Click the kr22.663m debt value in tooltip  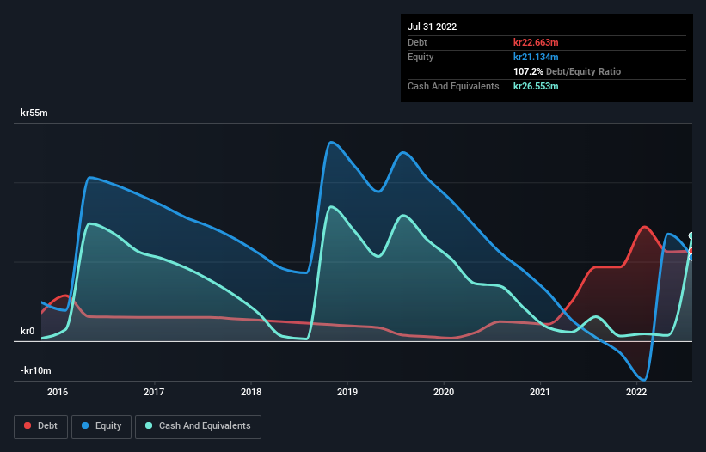[x=537, y=42]
